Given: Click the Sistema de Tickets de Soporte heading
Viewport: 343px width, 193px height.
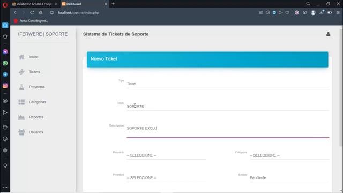Looking at the screenshot, I should pos(116,34).
